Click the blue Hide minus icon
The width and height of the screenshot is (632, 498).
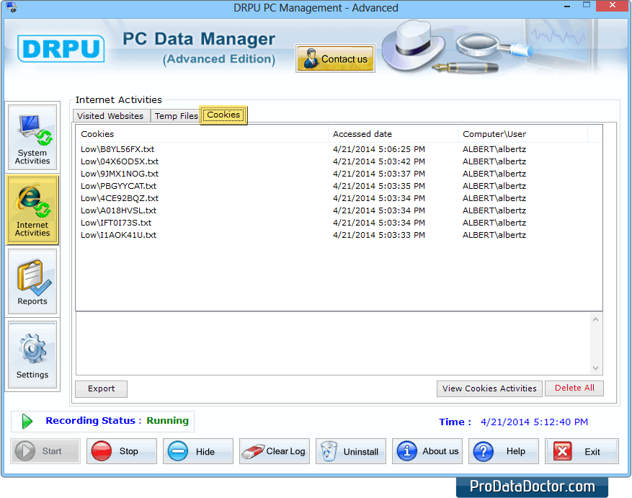click(x=178, y=451)
